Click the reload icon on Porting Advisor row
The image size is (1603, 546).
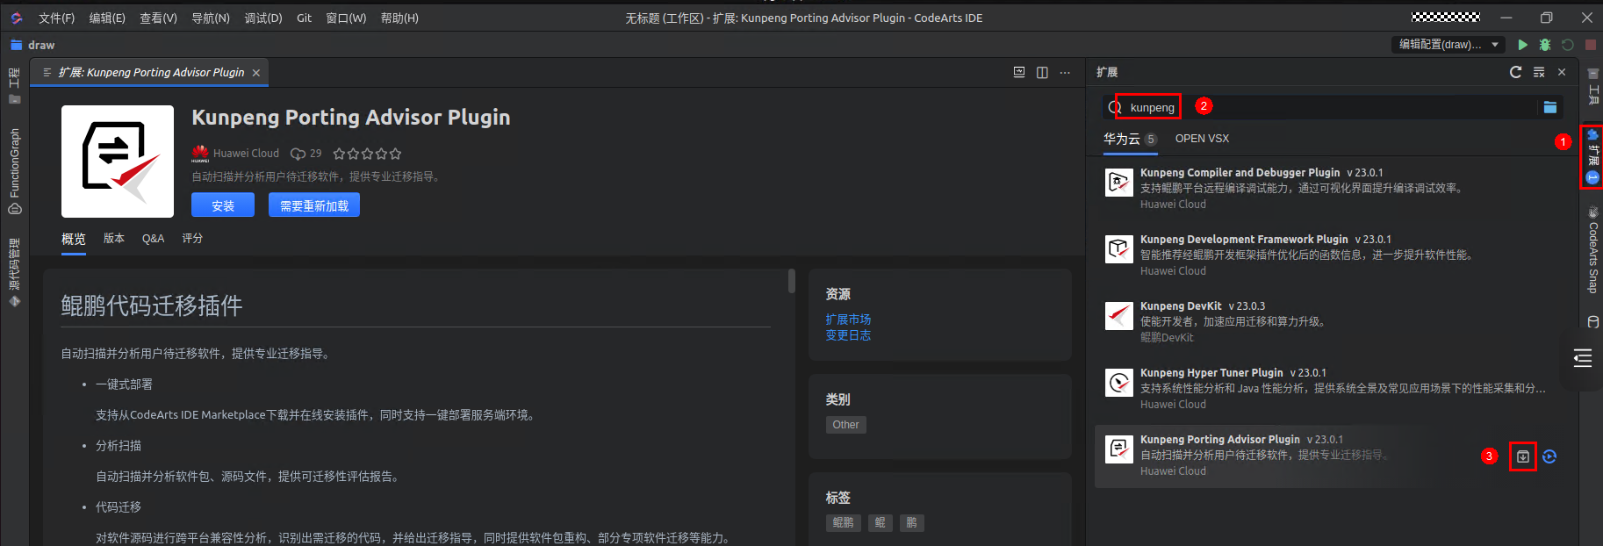coord(1549,456)
